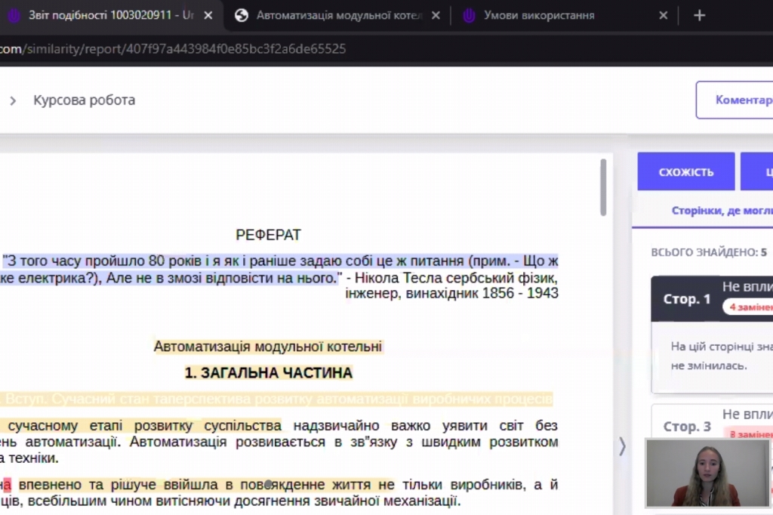
Task: Click the РЕФЕРАТ heading
Action: [x=268, y=235]
